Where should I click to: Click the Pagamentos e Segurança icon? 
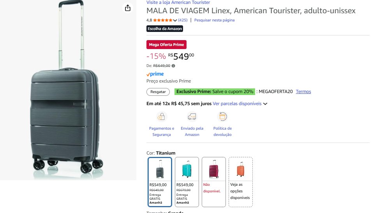pos(162,116)
